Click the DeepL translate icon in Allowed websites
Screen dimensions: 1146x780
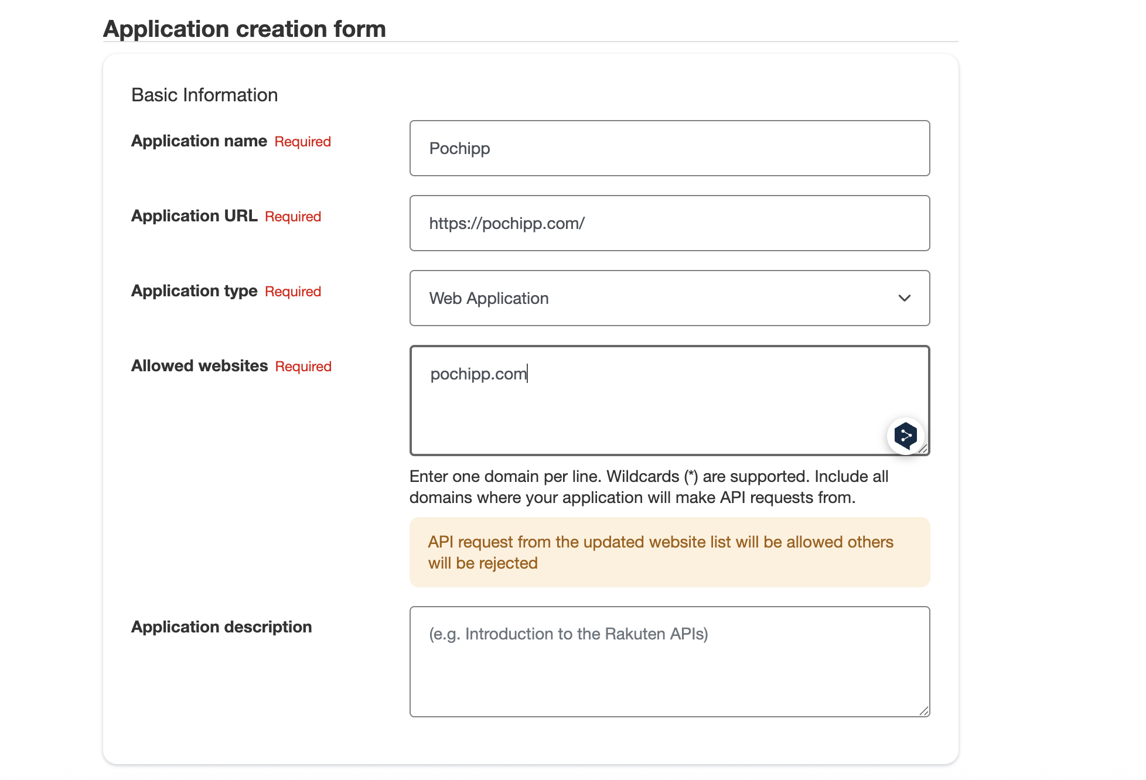point(905,436)
